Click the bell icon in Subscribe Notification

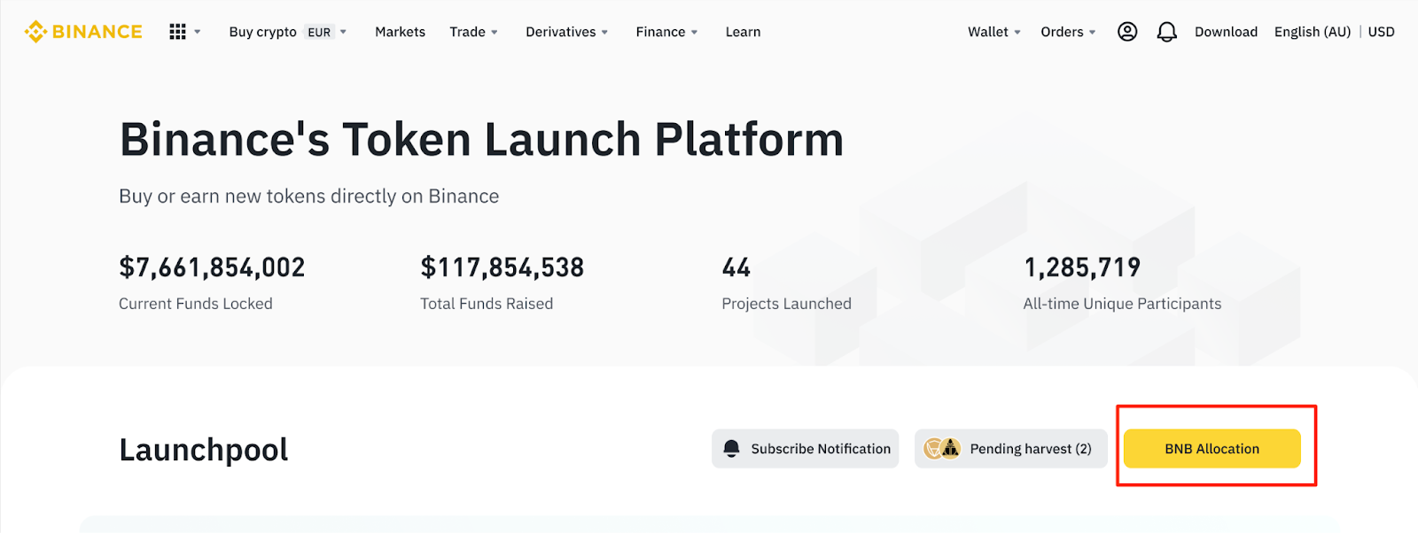(731, 449)
